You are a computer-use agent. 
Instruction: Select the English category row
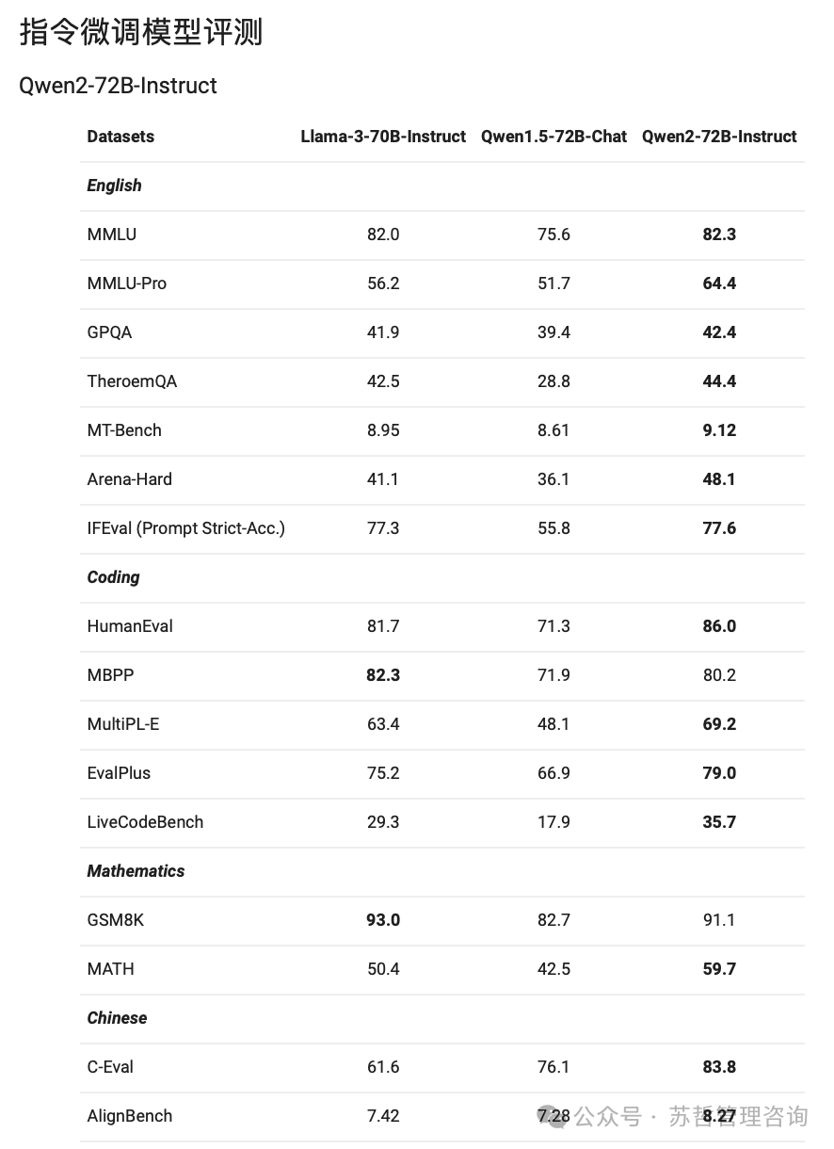(442, 186)
